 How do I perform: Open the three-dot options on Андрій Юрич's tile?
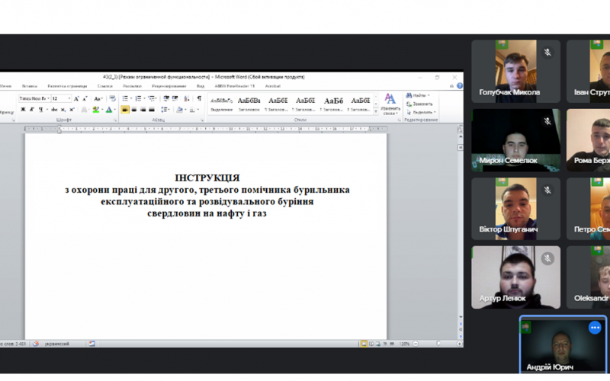(595, 328)
